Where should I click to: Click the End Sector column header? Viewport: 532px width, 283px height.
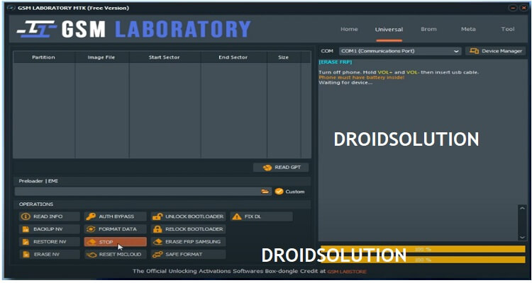coord(233,57)
